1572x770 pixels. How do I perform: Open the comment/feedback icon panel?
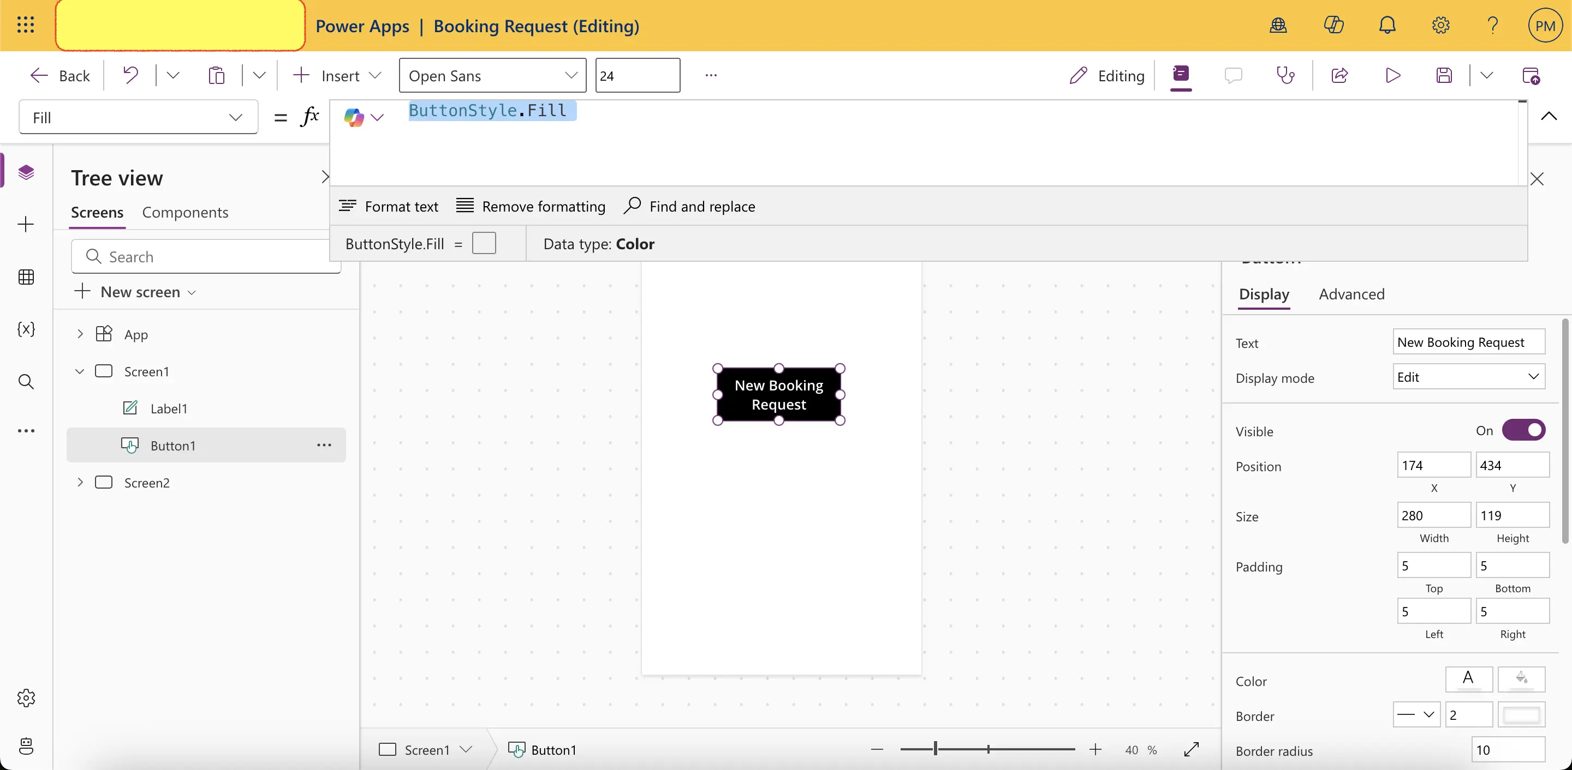click(1234, 75)
